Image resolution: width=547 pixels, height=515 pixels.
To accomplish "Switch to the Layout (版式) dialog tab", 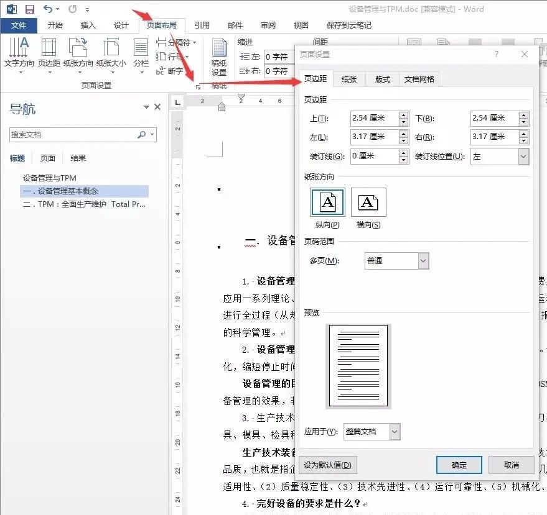I will tap(382, 80).
